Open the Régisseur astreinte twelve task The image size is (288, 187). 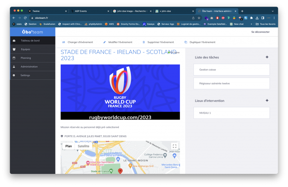[232, 83]
